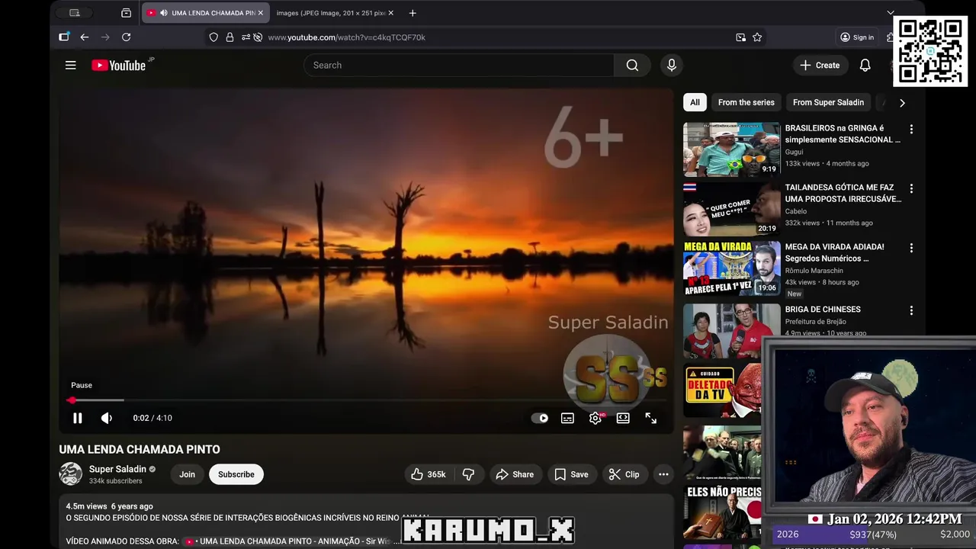Image resolution: width=976 pixels, height=549 pixels.
Task: Toggle the browser sidebar icon
Action: pos(64,37)
